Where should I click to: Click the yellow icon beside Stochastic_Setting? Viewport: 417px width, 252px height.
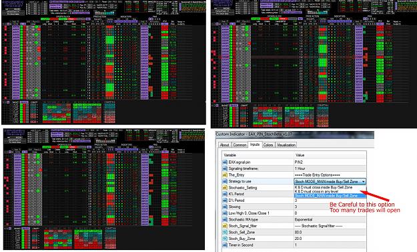tap(225, 188)
